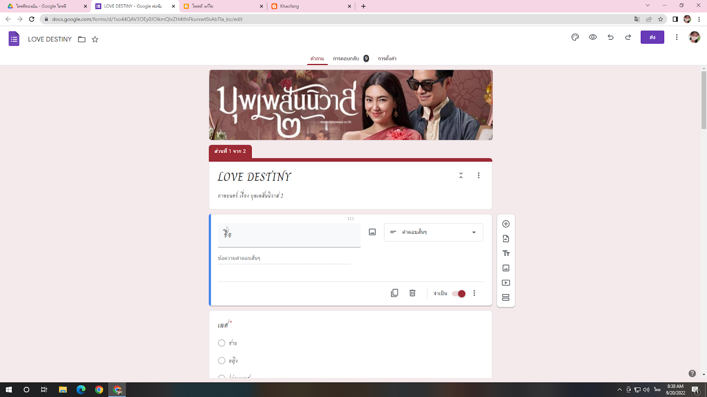Undo the last change in the form
The height and width of the screenshot is (397, 707).
pos(611,37)
